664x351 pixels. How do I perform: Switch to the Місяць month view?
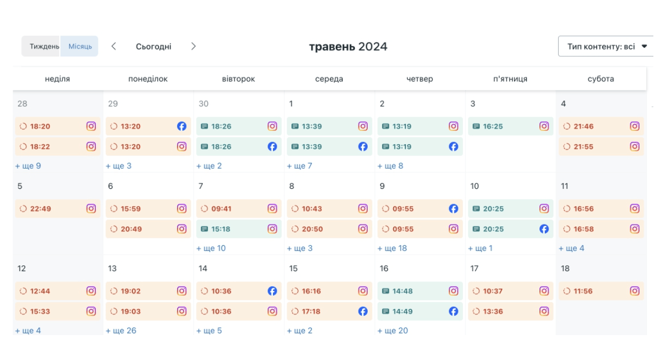(x=80, y=46)
